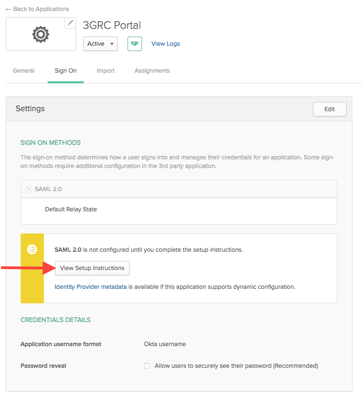
Task: Click the Okta username value
Action: [x=165, y=344]
